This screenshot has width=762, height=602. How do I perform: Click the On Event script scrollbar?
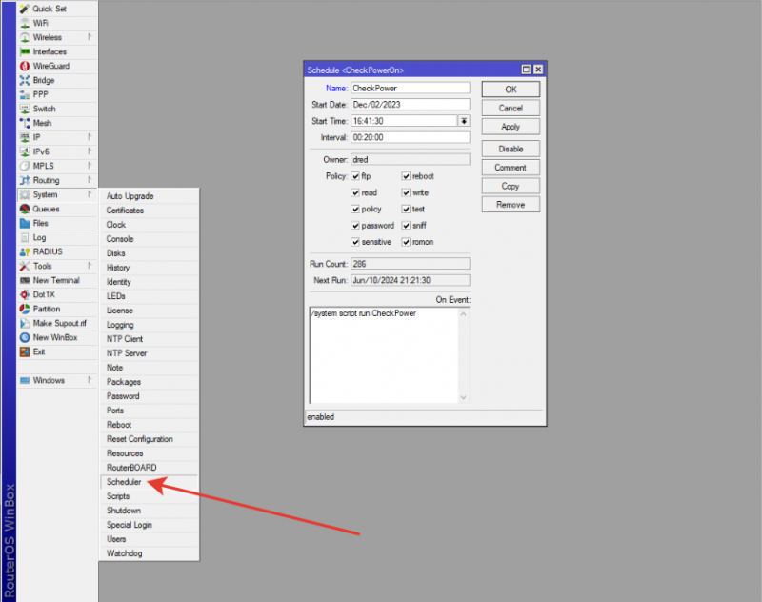pos(464,354)
